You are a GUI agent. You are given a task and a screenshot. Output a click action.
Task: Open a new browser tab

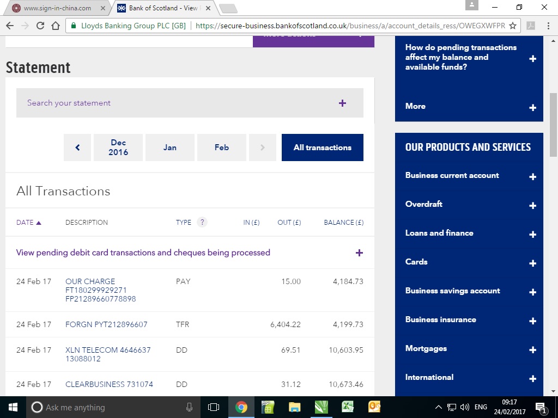coord(228,9)
